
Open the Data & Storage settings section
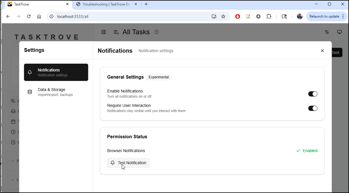click(x=56, y=92)
